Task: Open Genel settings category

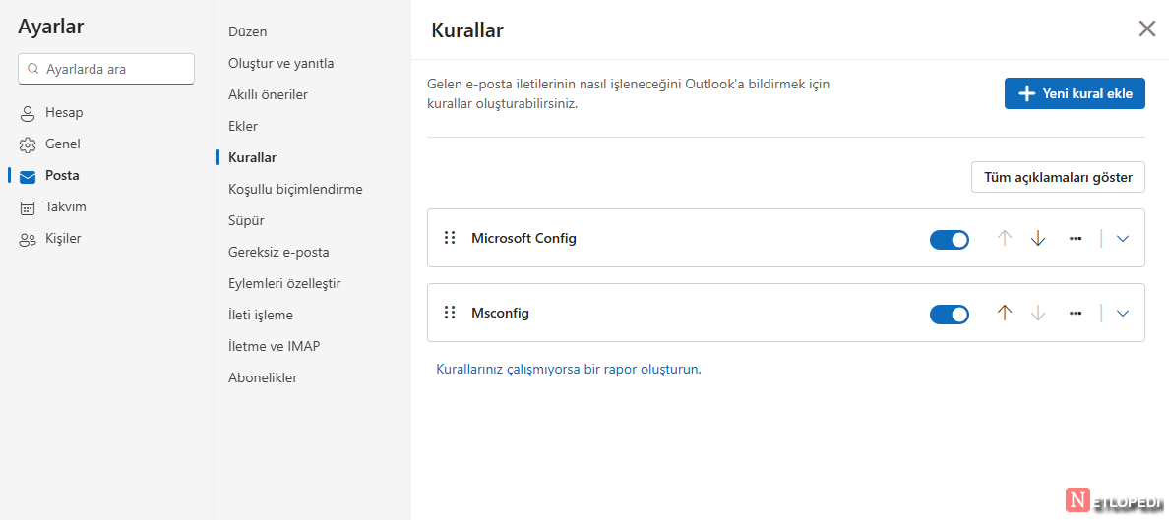Action: (62, 144)
